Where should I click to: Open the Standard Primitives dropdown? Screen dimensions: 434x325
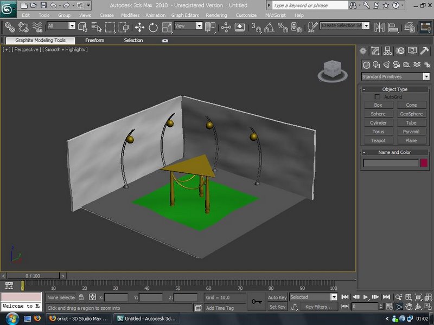(x=426, y=77)
